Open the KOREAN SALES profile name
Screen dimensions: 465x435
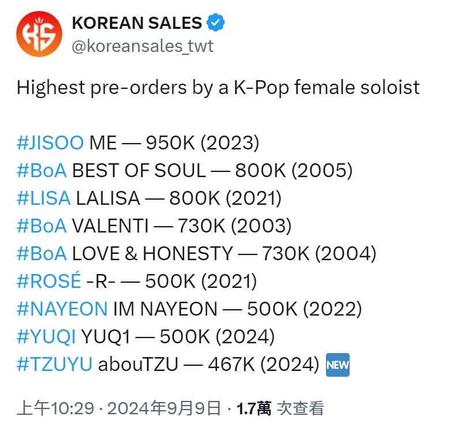(x=136, y=23)
